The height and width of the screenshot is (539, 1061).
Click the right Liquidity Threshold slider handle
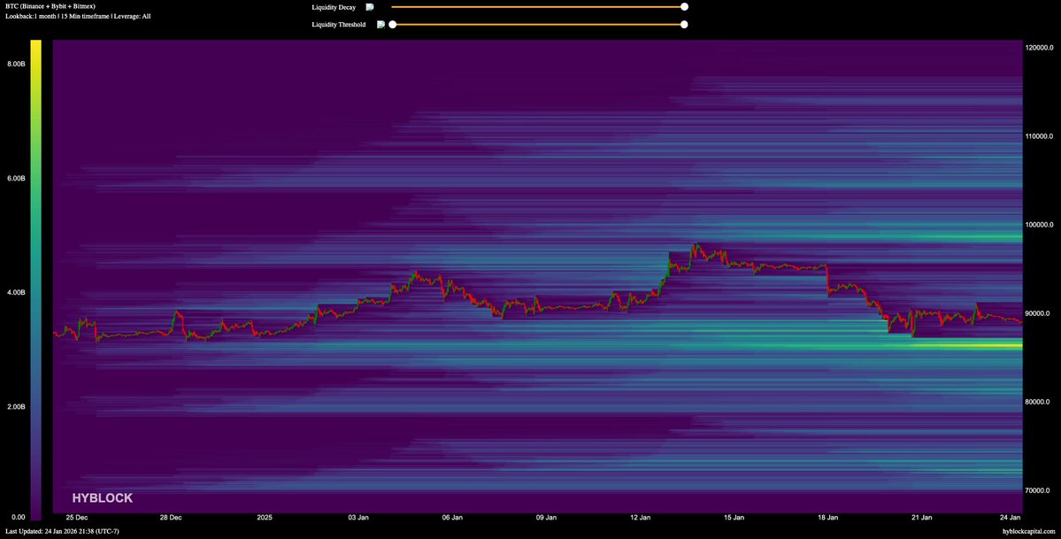point(684,25)
